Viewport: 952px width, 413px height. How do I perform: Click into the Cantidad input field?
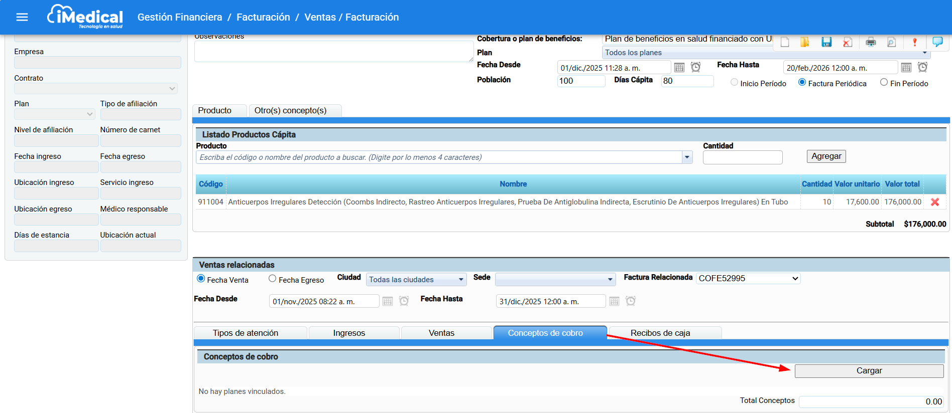742,157
